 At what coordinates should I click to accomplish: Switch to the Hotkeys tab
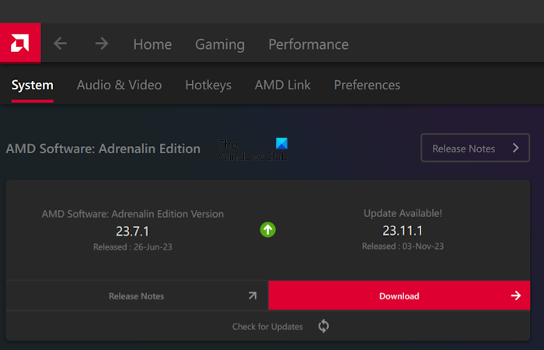[208, 85]
